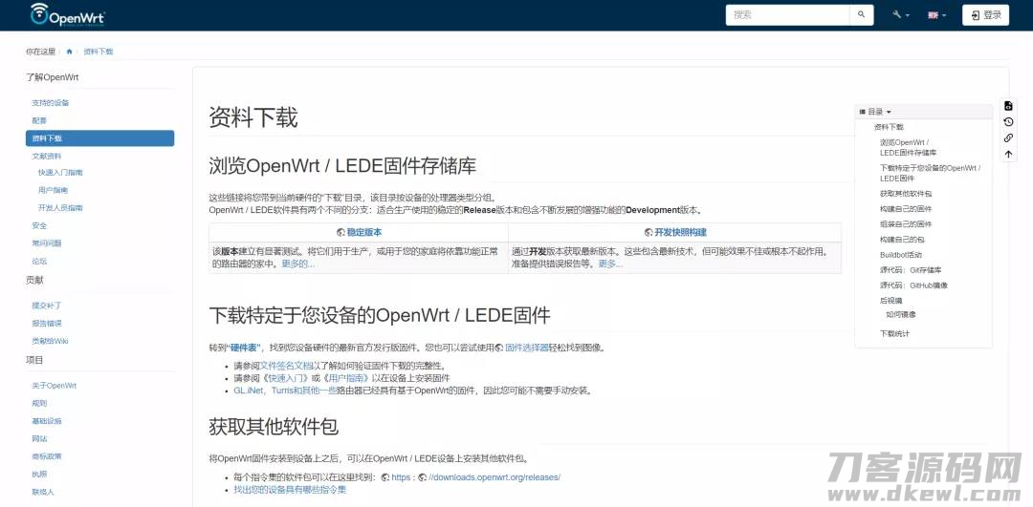This screenshot has width=1033, height=507.
Task: Open the wrench tools dropdown
Action: (x=901, y=15)
